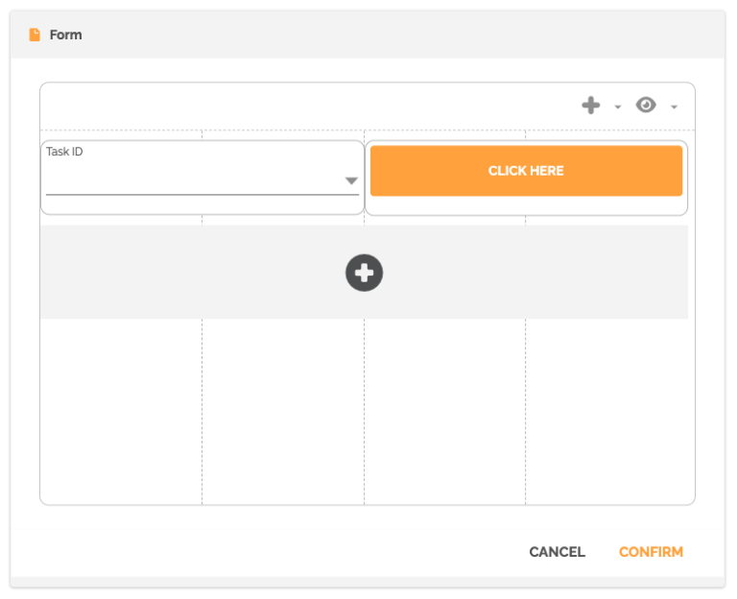The width and height of the screenshot is (737, 599).
Task: Click the plus add icon in form toolbar
Action: coord(591,106)
